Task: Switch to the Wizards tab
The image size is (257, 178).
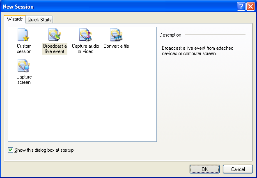Action: (15, 19)
